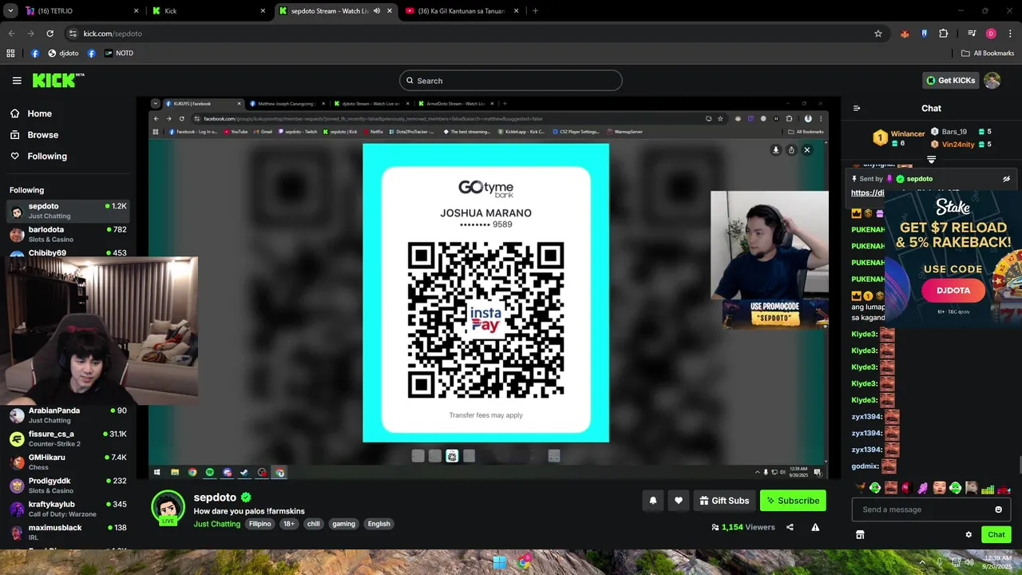1022x575 pixels.
Task: Open GMHikaru channel in sidebar
Action: click(x=68, y=462)
